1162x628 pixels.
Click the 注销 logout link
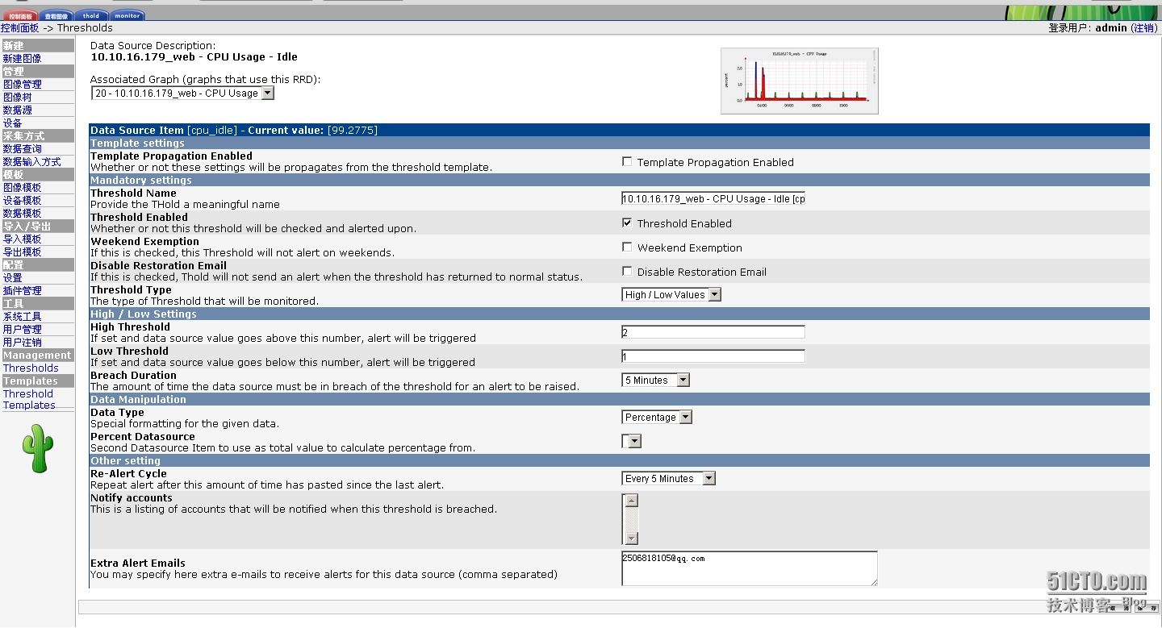tap(1144, 27)
